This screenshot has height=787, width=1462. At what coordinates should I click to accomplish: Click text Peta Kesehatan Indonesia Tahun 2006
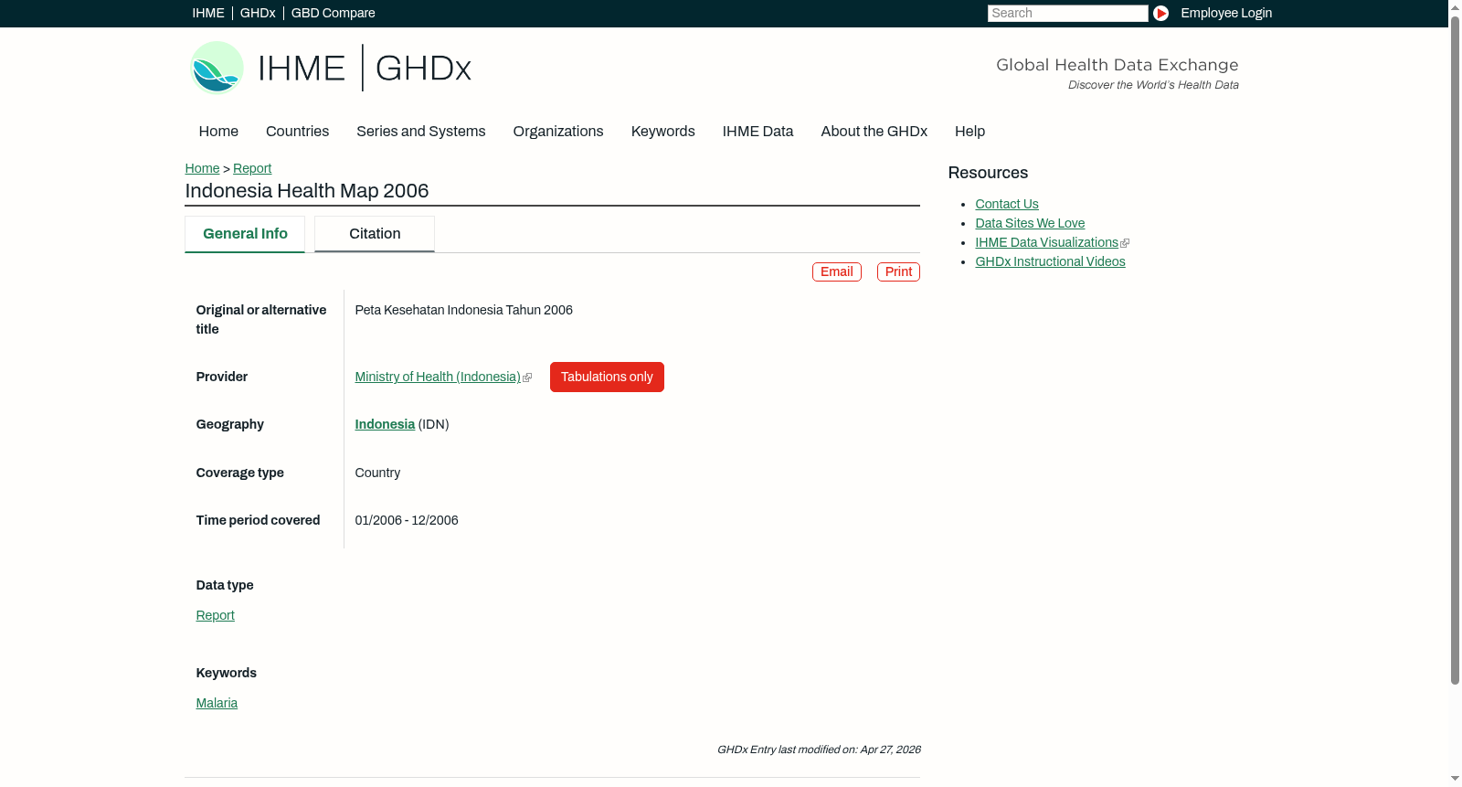tap(463, 310)
